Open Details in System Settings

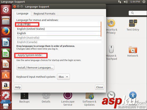46,98
